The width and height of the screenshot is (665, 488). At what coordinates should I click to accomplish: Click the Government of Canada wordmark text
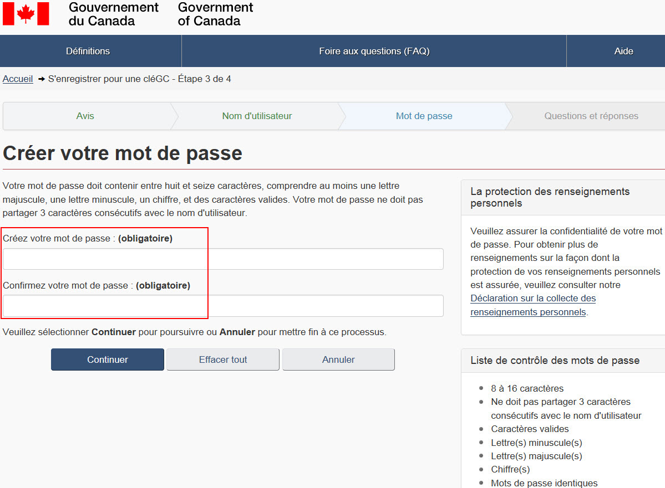215,14
